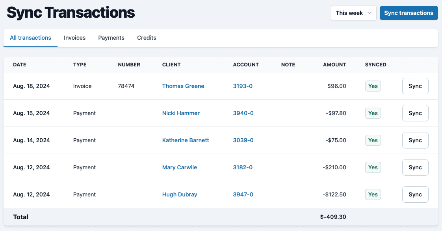Open account 3039-0
442x231 pixels.
tap(243, 140)
